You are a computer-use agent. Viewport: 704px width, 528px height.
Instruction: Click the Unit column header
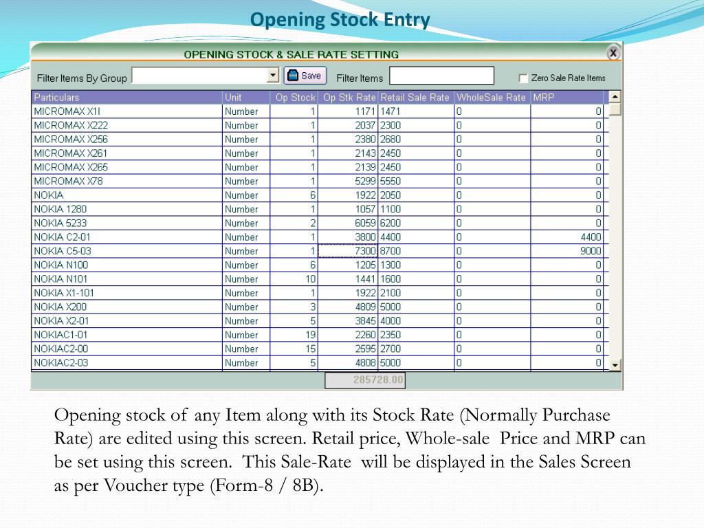[x=246, y=98]
